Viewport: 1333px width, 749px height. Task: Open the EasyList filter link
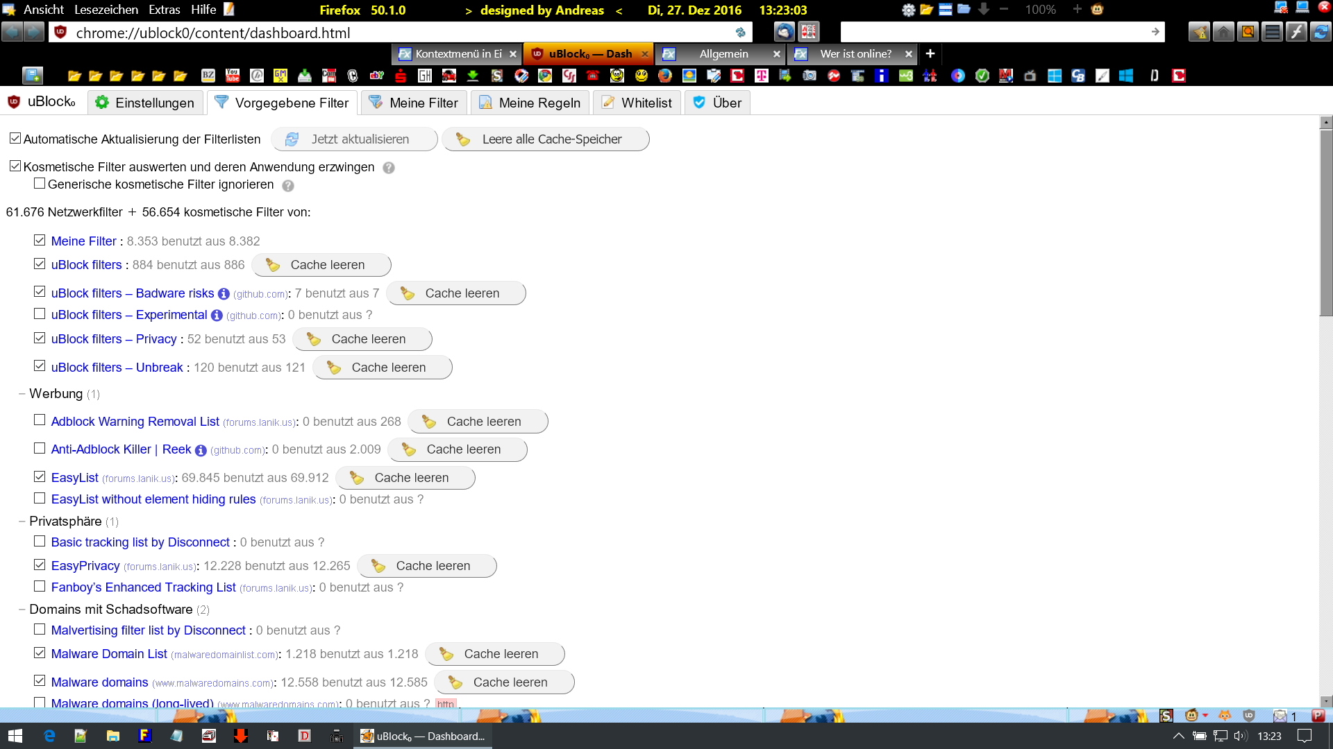pyautogui.click(x=74, y=478)
